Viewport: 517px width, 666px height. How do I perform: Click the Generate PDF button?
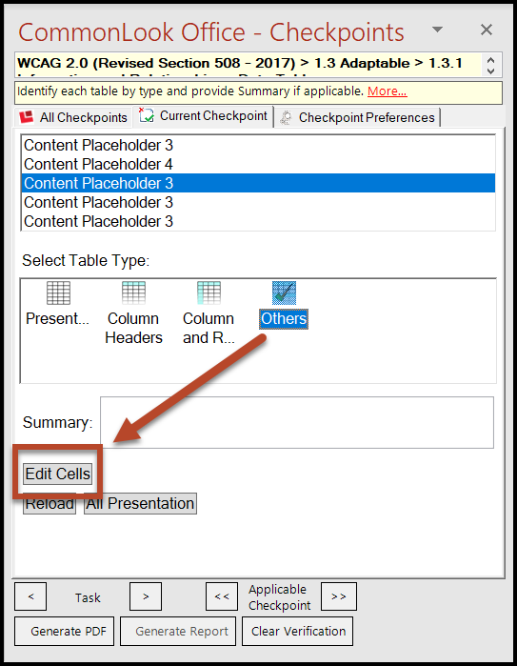coord(65,631)
